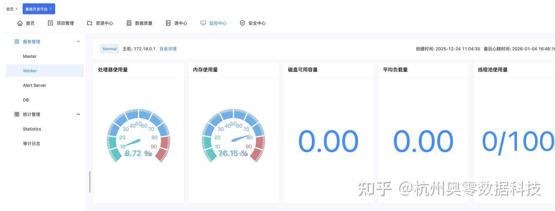
Task: Click the 数据质量 document icon
Action: (129, 23)
